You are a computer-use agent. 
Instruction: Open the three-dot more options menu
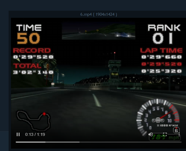[x=179, y=134]
